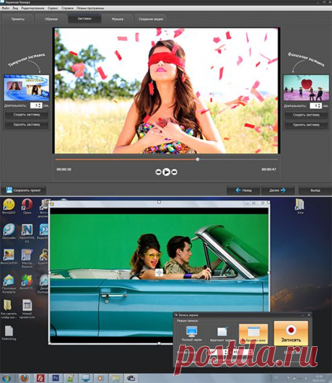Screen dimensions: 332x383
Task: Switch to the Создание видео tab
Action: tap(151, 19)
